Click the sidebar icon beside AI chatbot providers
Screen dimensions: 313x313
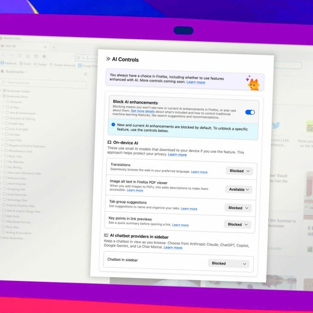click(106, 235)
